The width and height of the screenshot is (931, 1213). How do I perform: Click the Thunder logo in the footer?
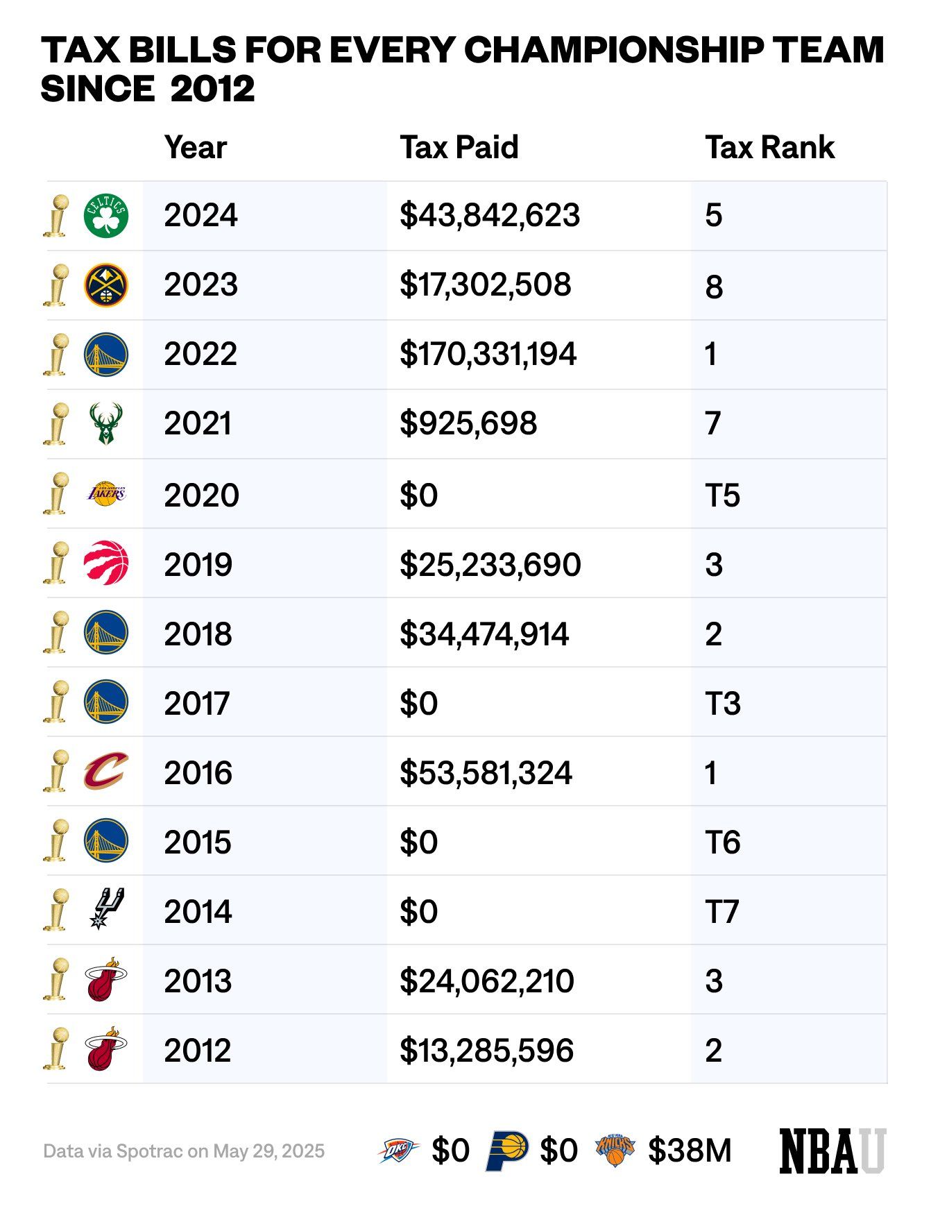click(399, 1151)
